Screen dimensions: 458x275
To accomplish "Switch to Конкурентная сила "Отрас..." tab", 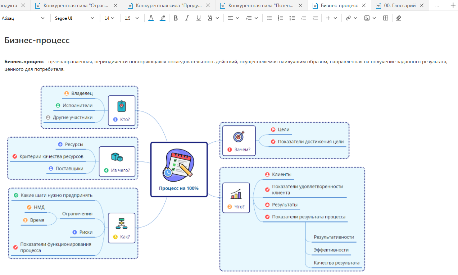I will tap(76, 5).
